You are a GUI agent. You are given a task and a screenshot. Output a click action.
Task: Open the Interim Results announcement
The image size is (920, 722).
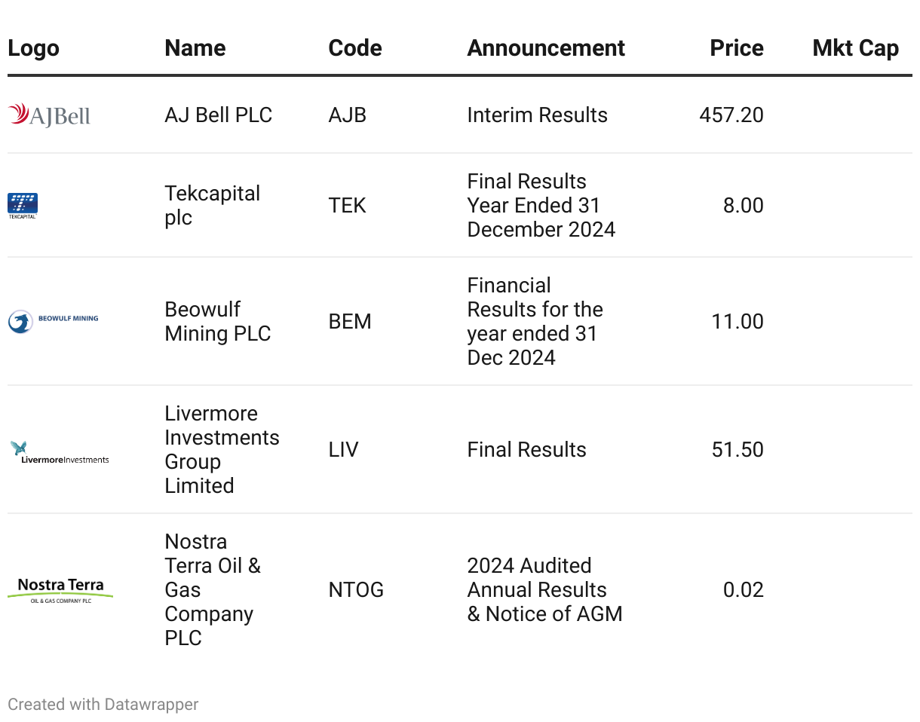(537, 115)
